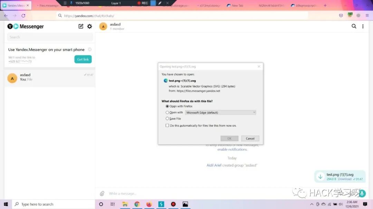Click the download arrow on test.png (1)(1).svg

coord(321,177)
